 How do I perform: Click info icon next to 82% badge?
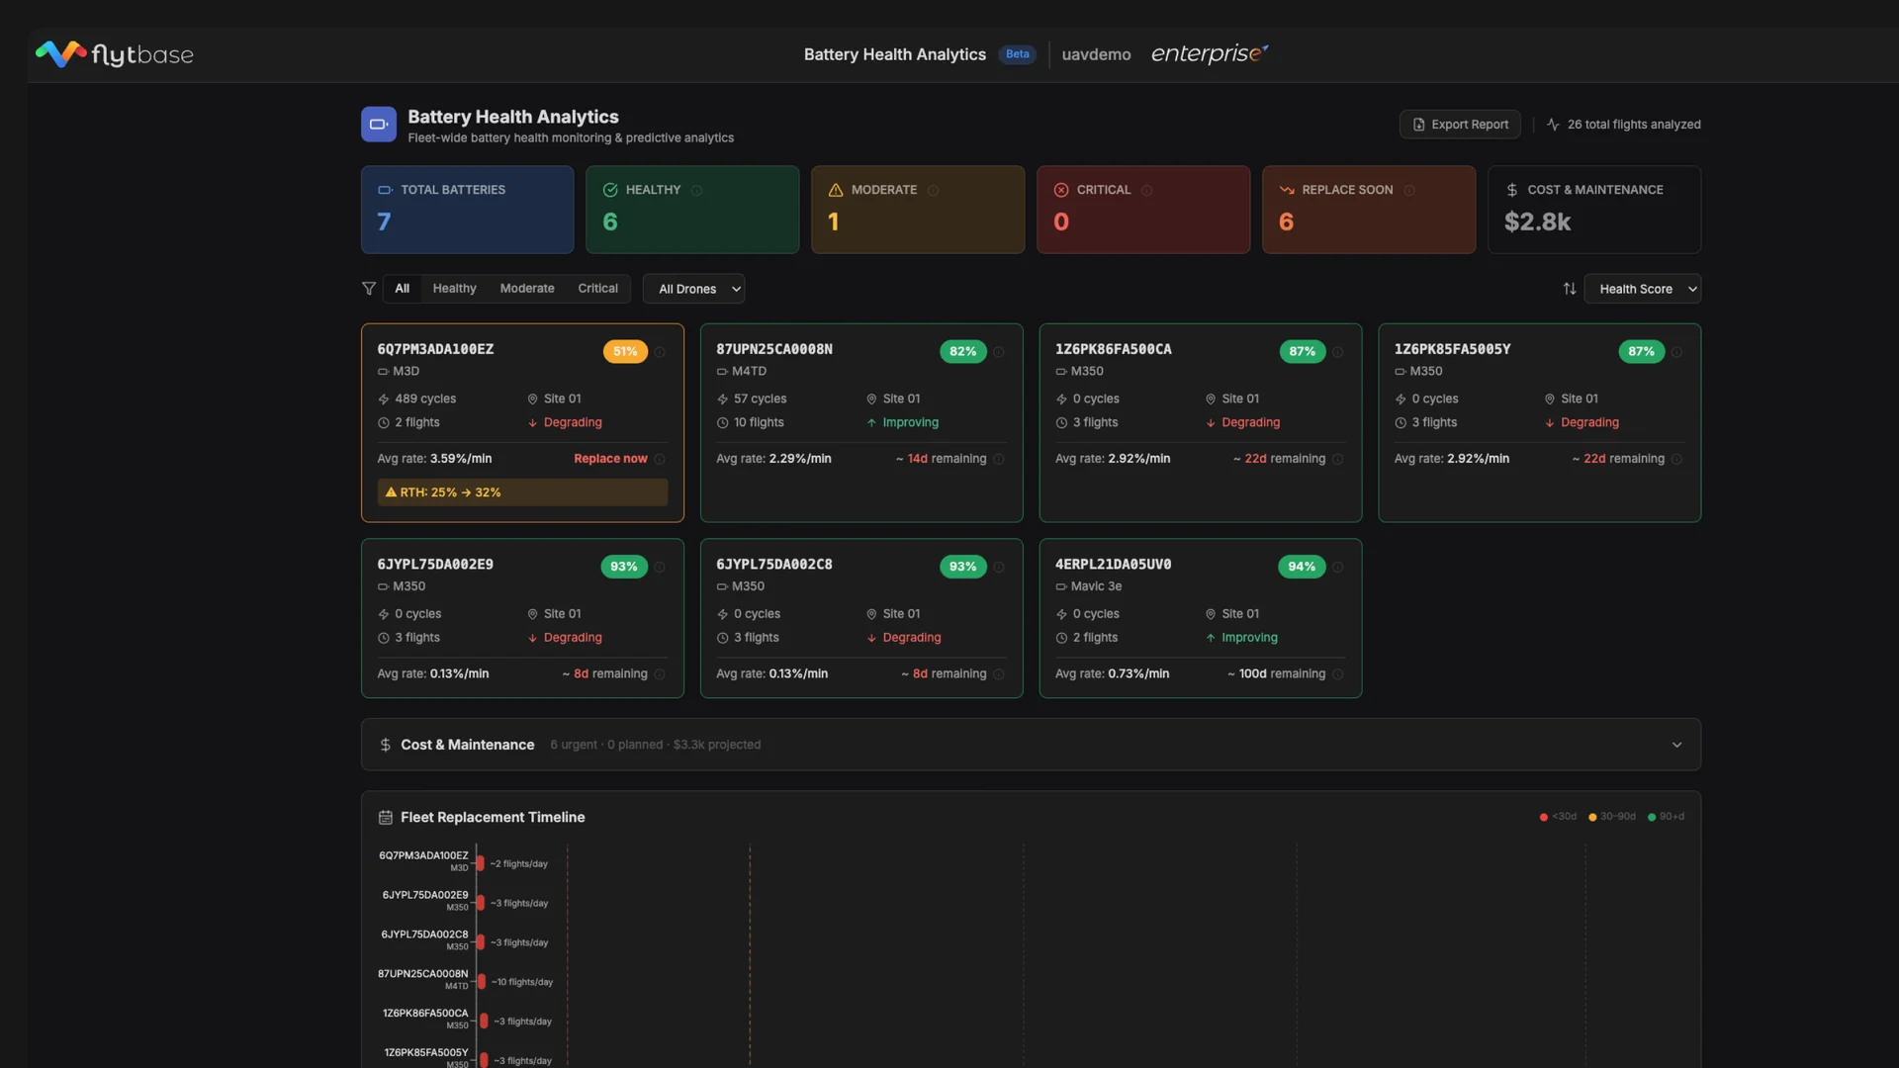click(x=999, y=352)
